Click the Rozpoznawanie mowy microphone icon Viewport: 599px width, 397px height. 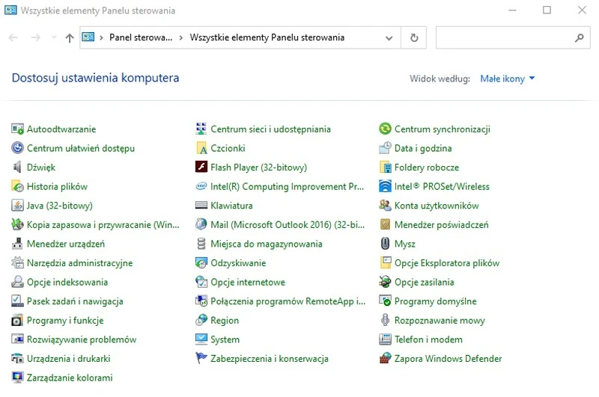pos(385,320)
